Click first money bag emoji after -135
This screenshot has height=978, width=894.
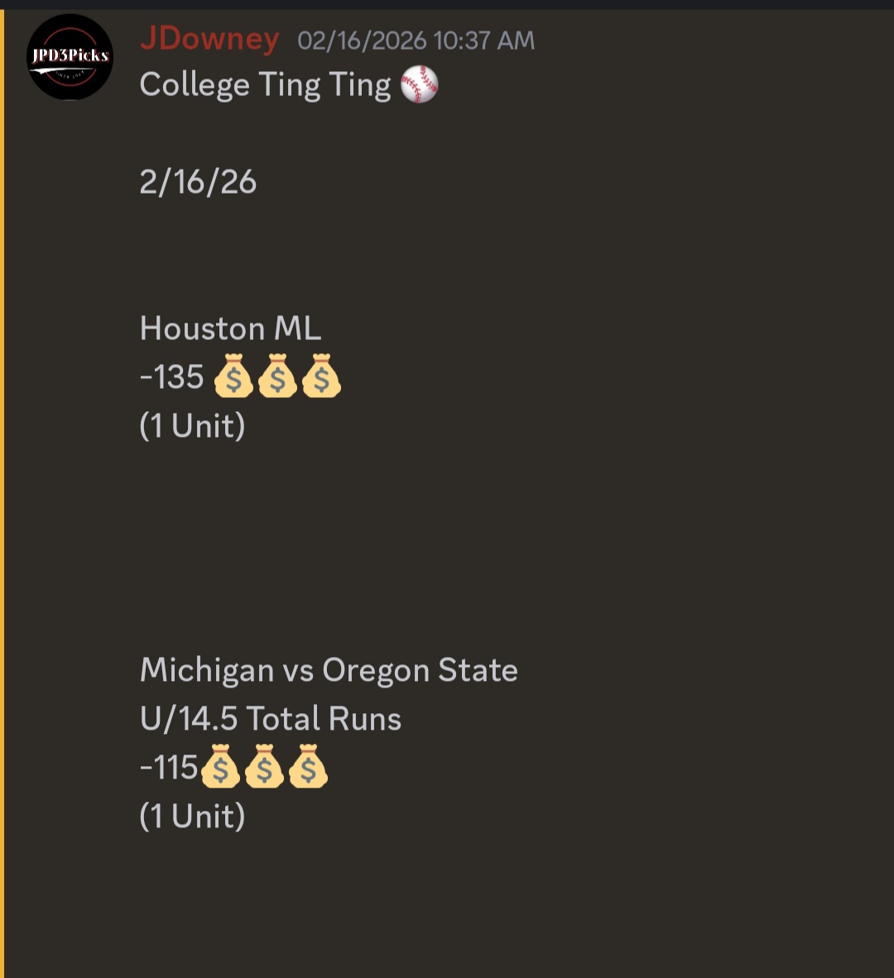233,376
